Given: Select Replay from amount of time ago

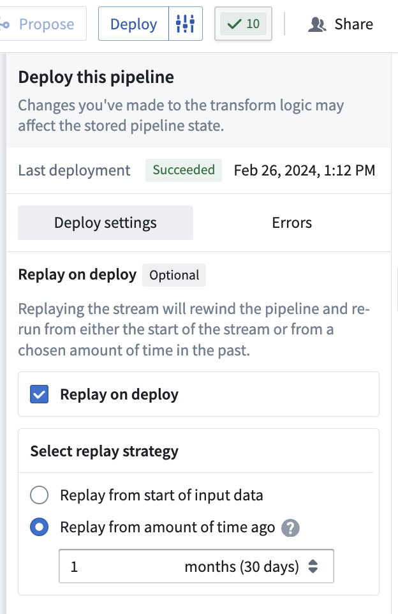Looking at the screenshot, I should pyautogui.click(x=39, y=527).
